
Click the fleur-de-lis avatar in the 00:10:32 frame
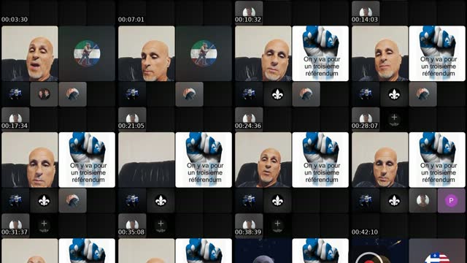[277, 94]
